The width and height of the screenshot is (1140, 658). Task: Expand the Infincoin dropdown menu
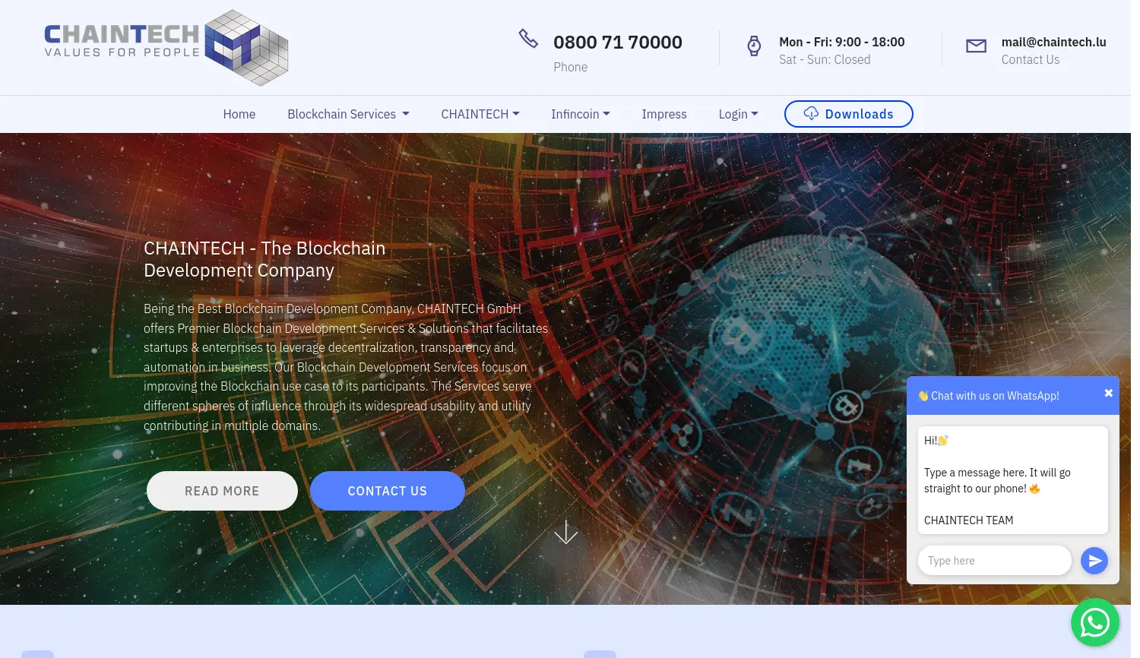point(580,114)
